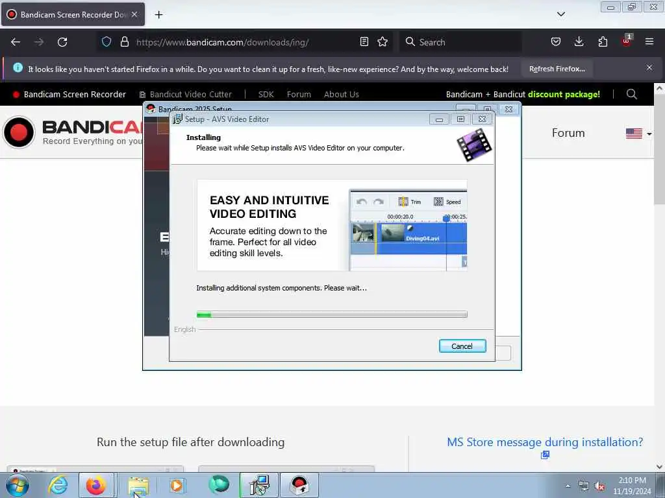Click the URL address bar

click(x=244, y=42)
